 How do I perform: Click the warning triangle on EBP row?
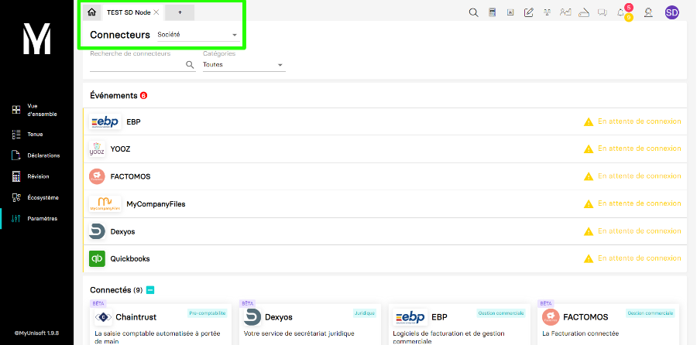[x=589, y=121]
